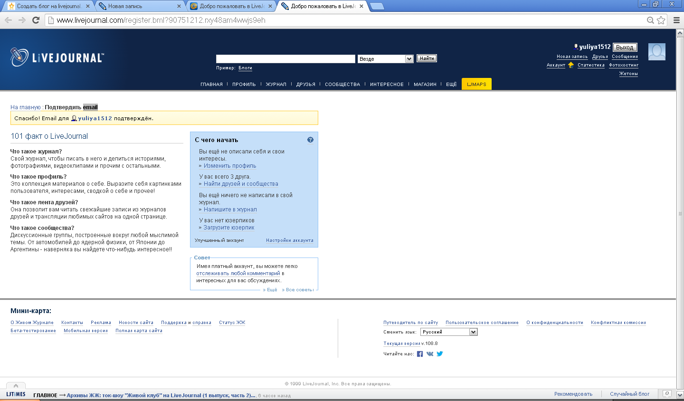Click the LiveJournal pencil logo
This screenshot has height=401, width=684.
(19, 57)
